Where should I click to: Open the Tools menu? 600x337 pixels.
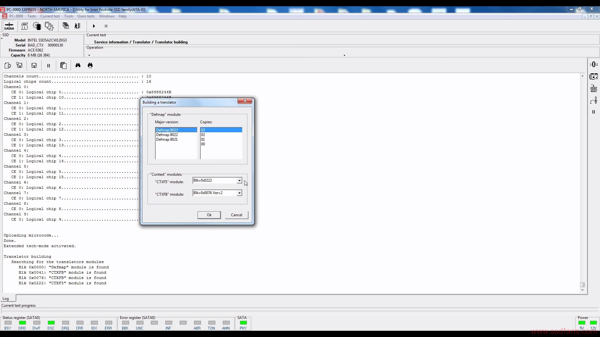[x=68, y=16]
